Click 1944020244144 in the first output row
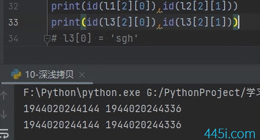 pyautogui.click(x=62, y=108)
